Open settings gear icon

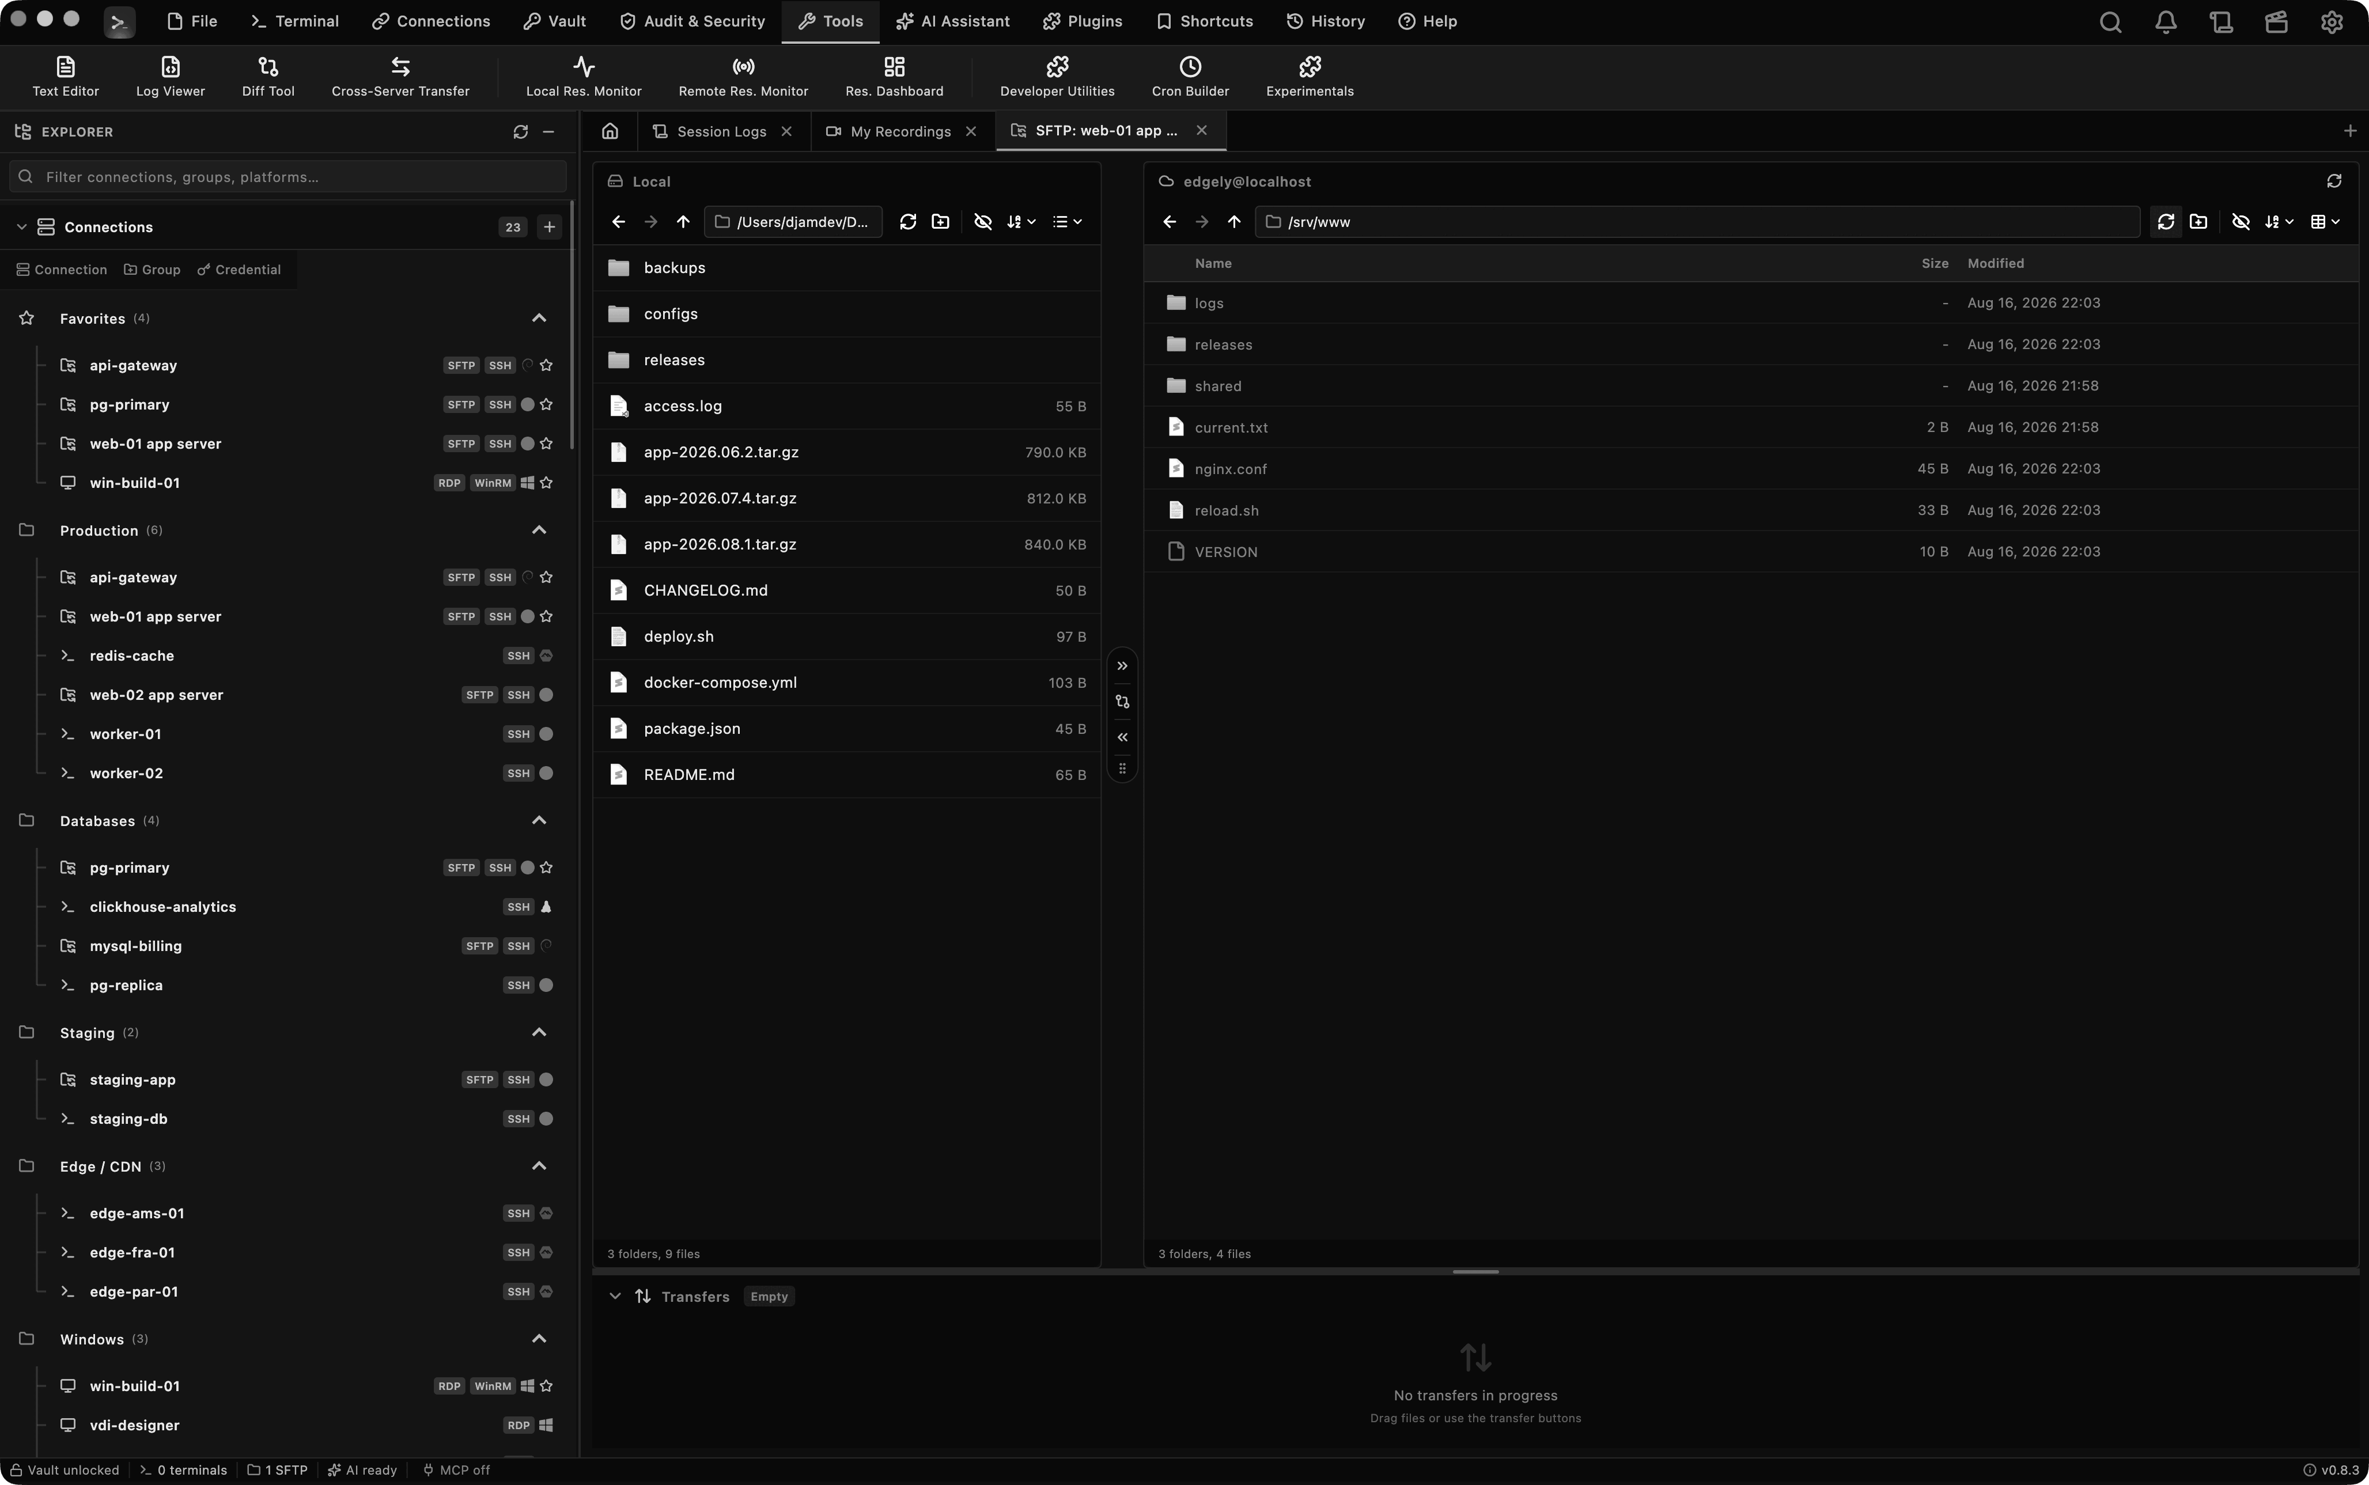(2332, 22)
